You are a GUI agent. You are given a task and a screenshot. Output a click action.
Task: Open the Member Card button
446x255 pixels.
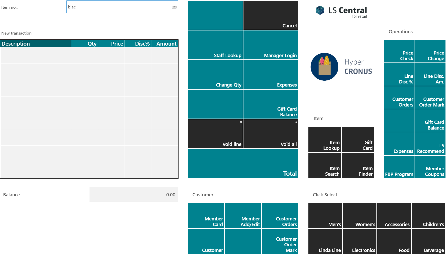coord(206,216)
